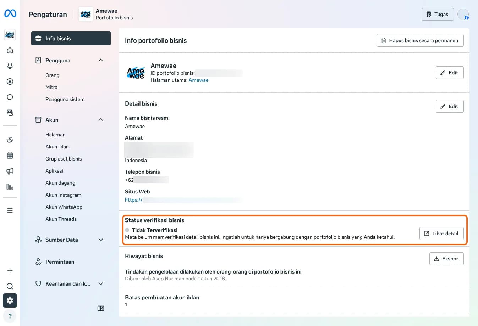Screen dimensions: 478x326
Task: Click the Meta logo icon
Action: [10, 13]
